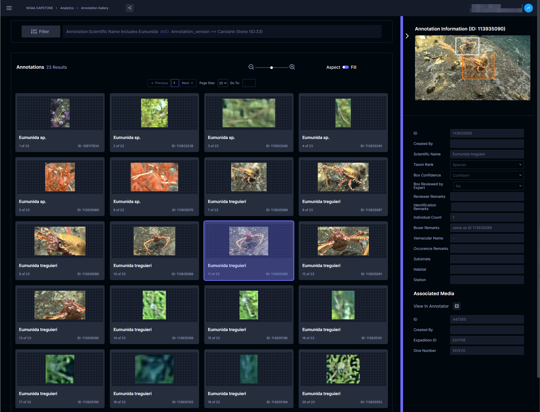Open the Filter button

tap(41, 32)
